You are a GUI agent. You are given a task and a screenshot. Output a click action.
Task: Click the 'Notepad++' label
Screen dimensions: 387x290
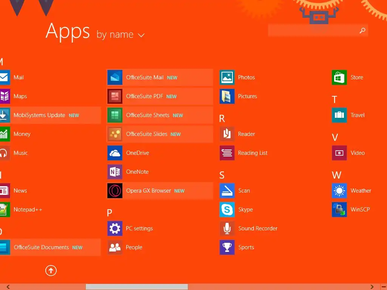tap(28, 210)
